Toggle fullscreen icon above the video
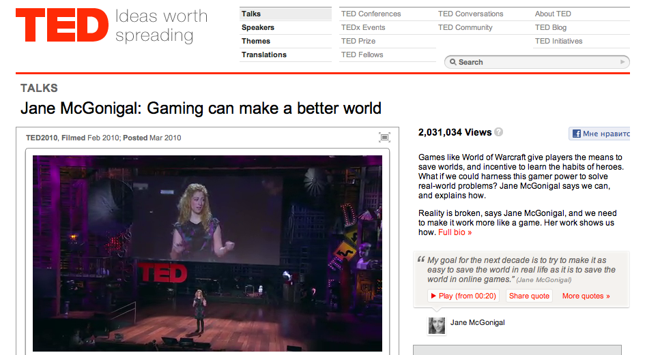This screenshot has height=355, width=645. click(x=384, y=137)
